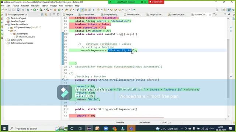The image size is (236, 132).
Task: Click the New Java Package icon
Action: point(55,10)
